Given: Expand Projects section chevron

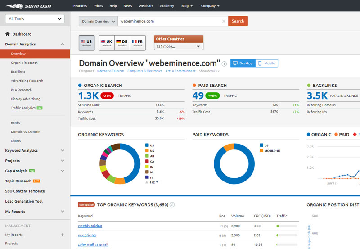Looking at the screenshot, I should click(63, 161).
